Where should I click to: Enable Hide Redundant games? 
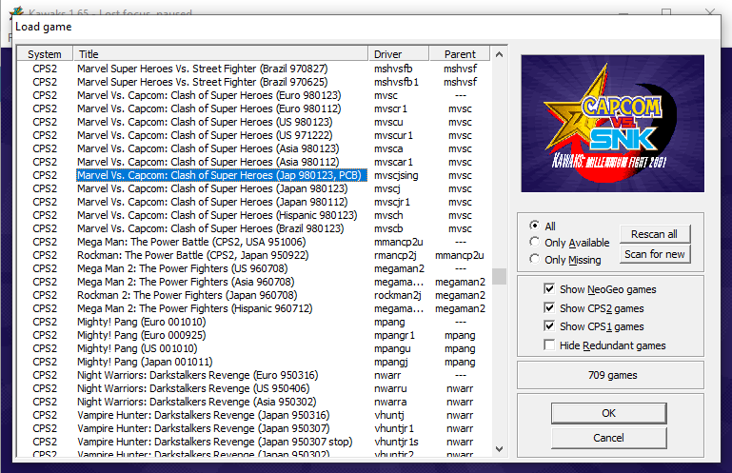pos(549,345)
